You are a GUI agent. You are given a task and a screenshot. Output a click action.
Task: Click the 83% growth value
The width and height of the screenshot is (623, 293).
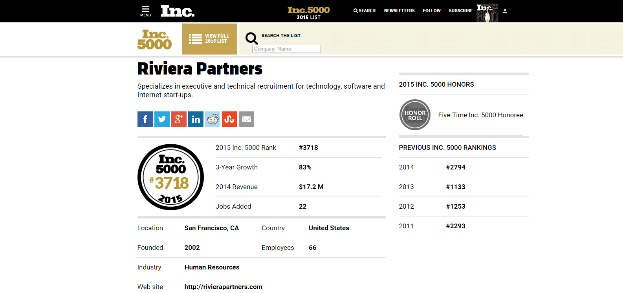(x=305, y=167)
